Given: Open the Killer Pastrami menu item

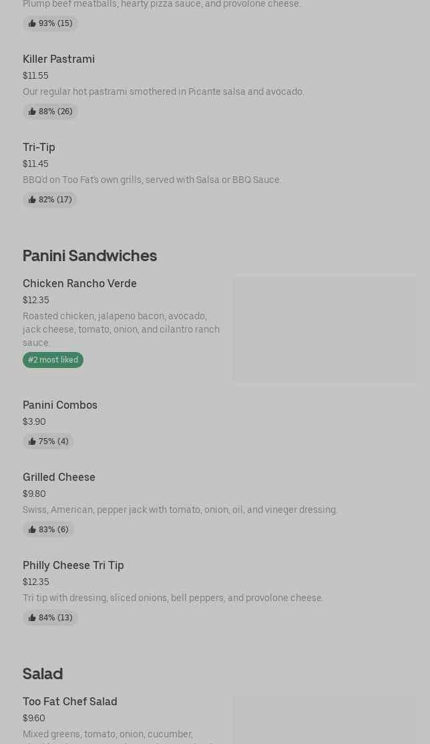Looking at the screenshot, I should [x=59, y=59].
